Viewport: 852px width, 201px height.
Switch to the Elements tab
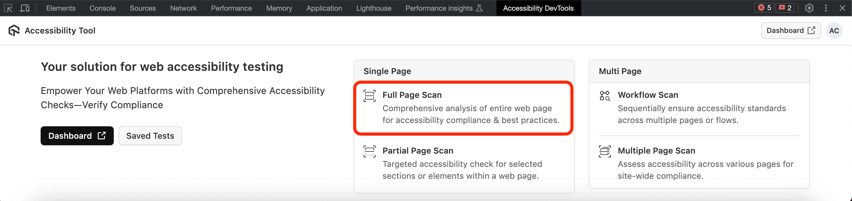point(61,8)
